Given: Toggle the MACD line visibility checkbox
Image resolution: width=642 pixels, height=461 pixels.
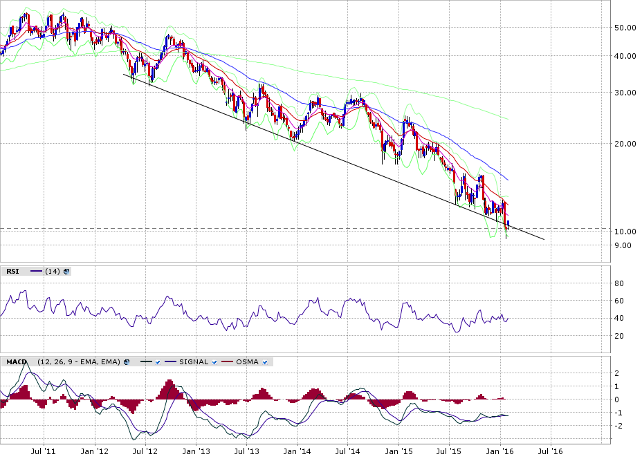Looking at the screenshot, I should (x=158, y=361).
